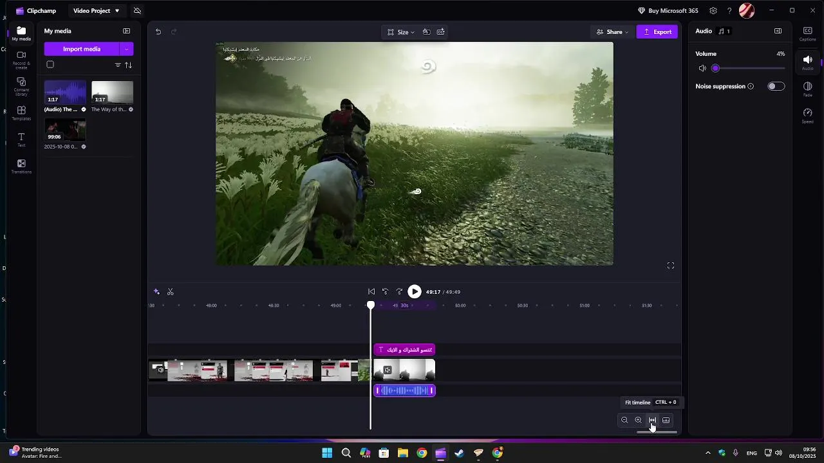Mute the white video clip's audio
Screen dimensions: 824x463
388,370
